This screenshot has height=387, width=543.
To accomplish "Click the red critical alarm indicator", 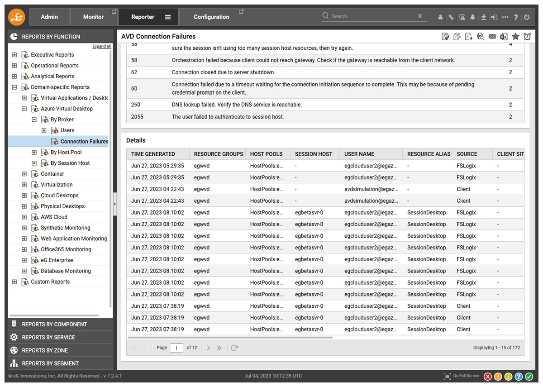I will 488,377.
